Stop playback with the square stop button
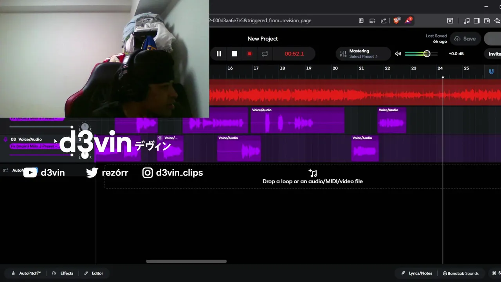Image resolution: width=501 pixels, height=282 pixels. pyautogui.click(x=234, y=54)
